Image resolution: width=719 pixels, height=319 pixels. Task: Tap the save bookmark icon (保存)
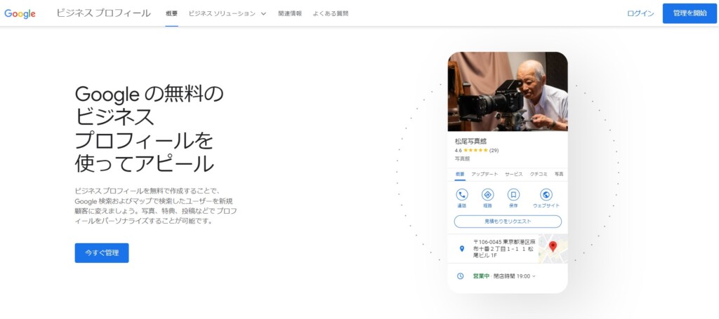point(513,194)
